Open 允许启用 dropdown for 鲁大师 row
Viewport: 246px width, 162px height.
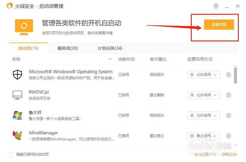203,115
